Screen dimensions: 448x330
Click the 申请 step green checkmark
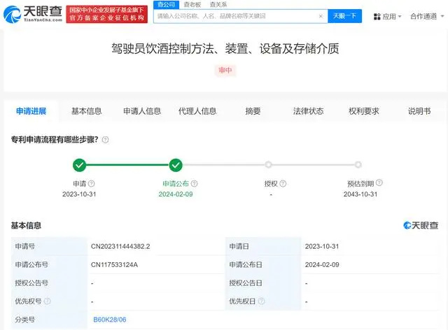pos(79,165)
